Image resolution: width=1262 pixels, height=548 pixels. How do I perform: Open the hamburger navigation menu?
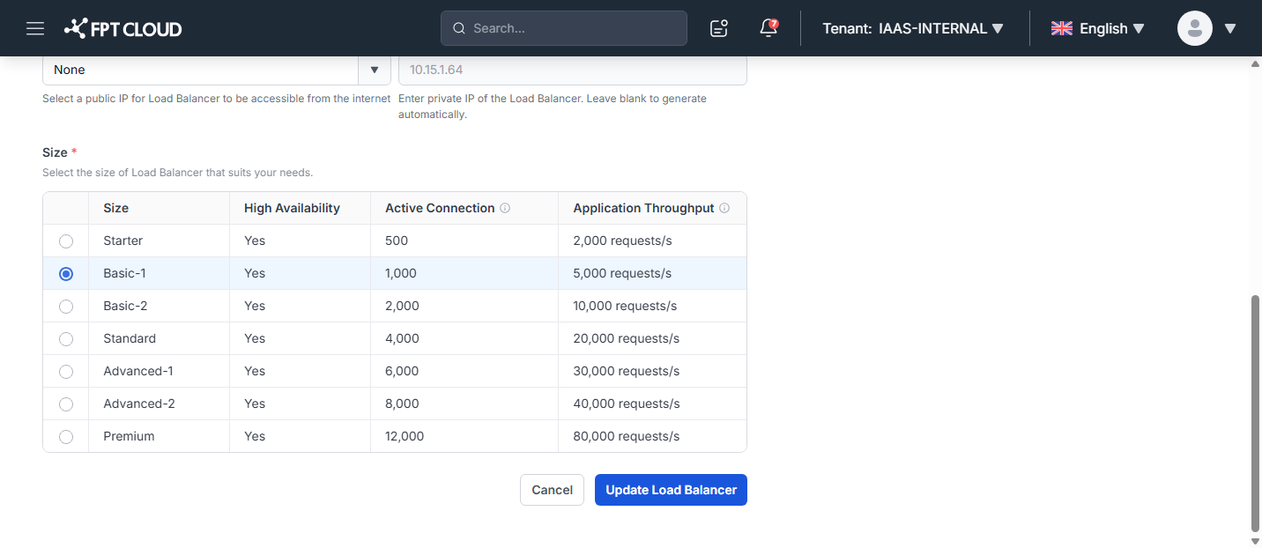pos(35,28)
